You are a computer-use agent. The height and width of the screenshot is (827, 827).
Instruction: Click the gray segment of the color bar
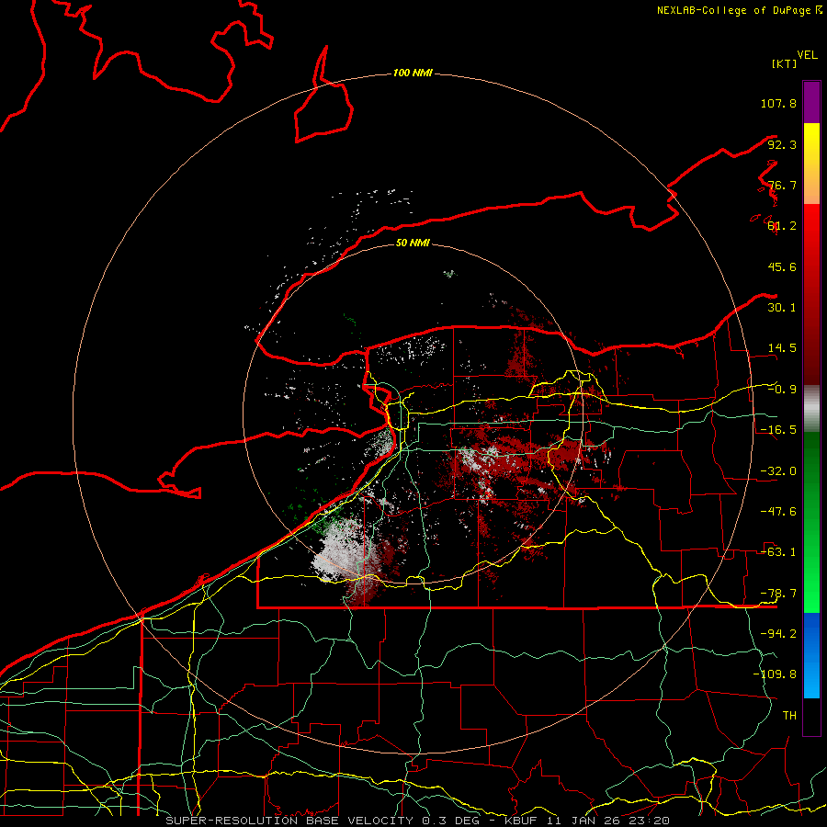click(811, 408)
